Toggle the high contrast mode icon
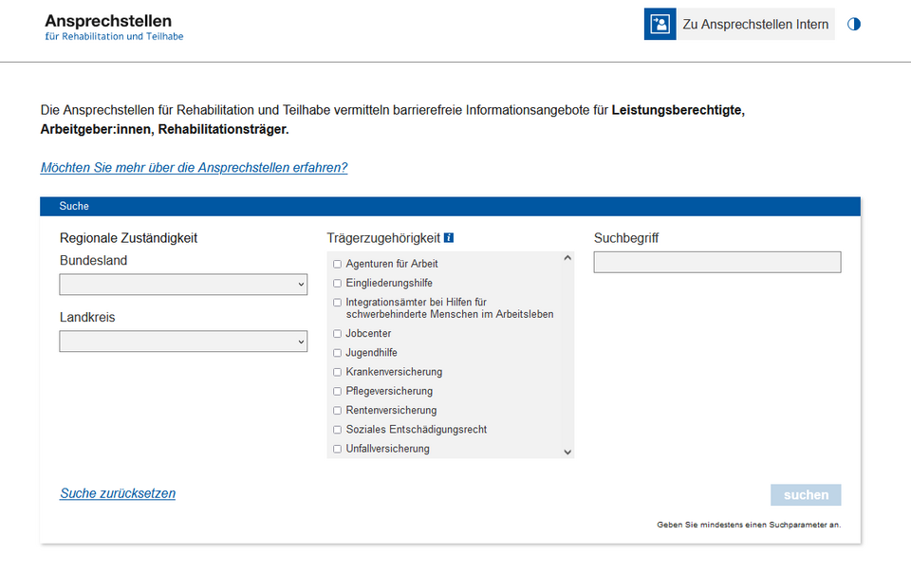The height and width of the screenshot is (573, 911). coord(854,25)
